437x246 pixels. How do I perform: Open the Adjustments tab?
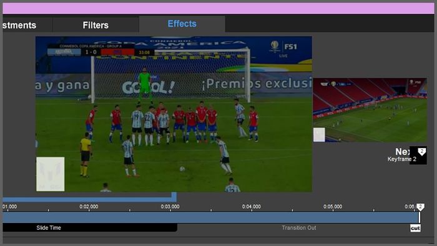tap(27, 25)
